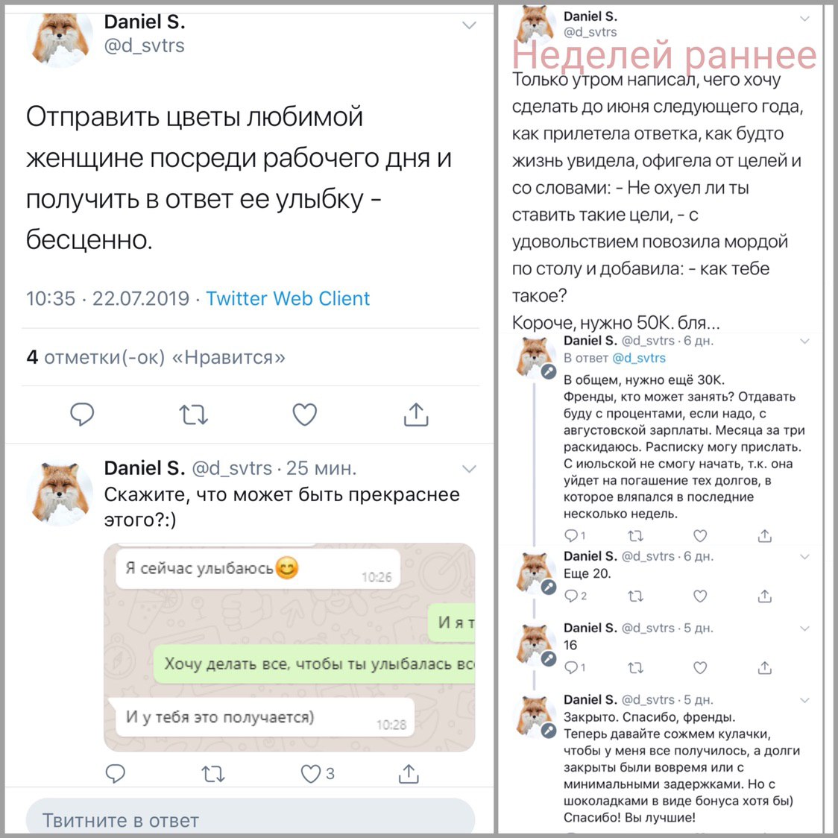
Task: Retweet the 'Еще 20.' tweet
Action: coord(635,596)
